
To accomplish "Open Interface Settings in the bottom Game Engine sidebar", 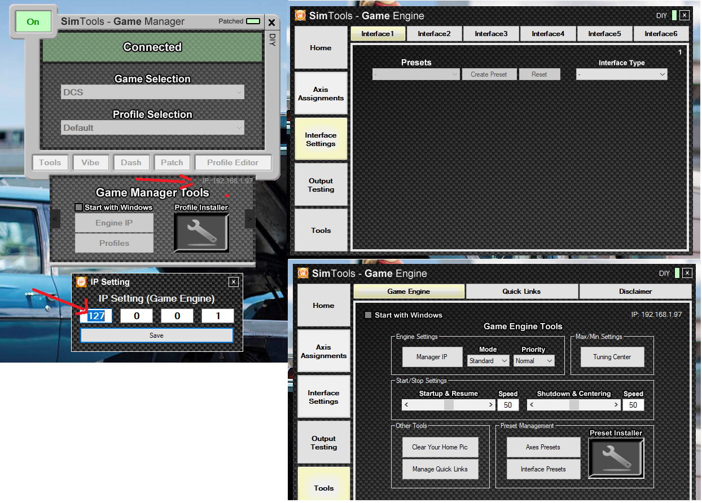I will (x=323, y=397).
